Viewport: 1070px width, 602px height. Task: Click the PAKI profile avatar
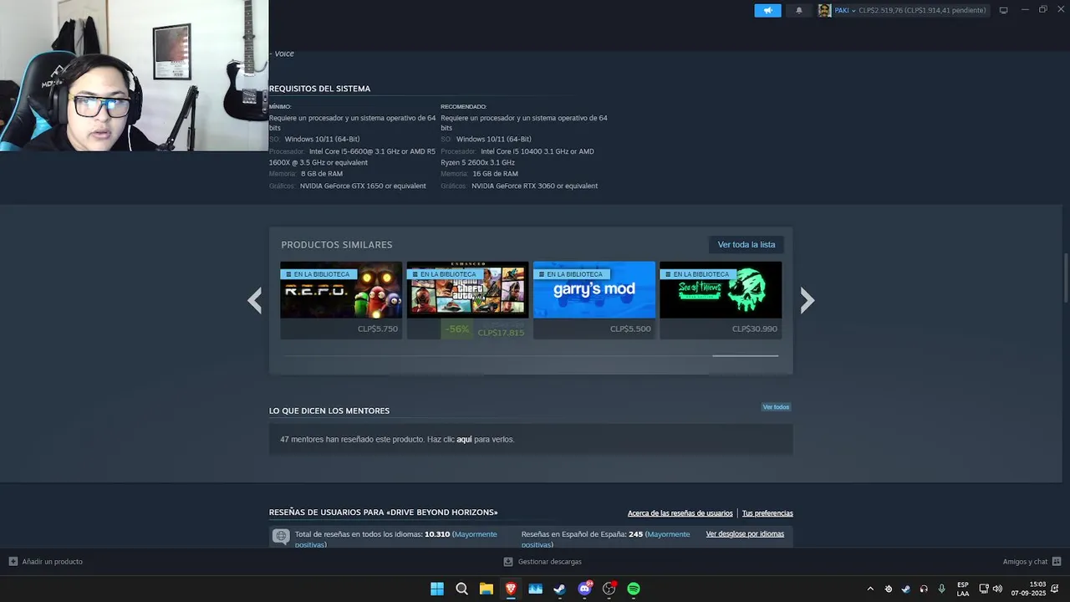(824, 10)
